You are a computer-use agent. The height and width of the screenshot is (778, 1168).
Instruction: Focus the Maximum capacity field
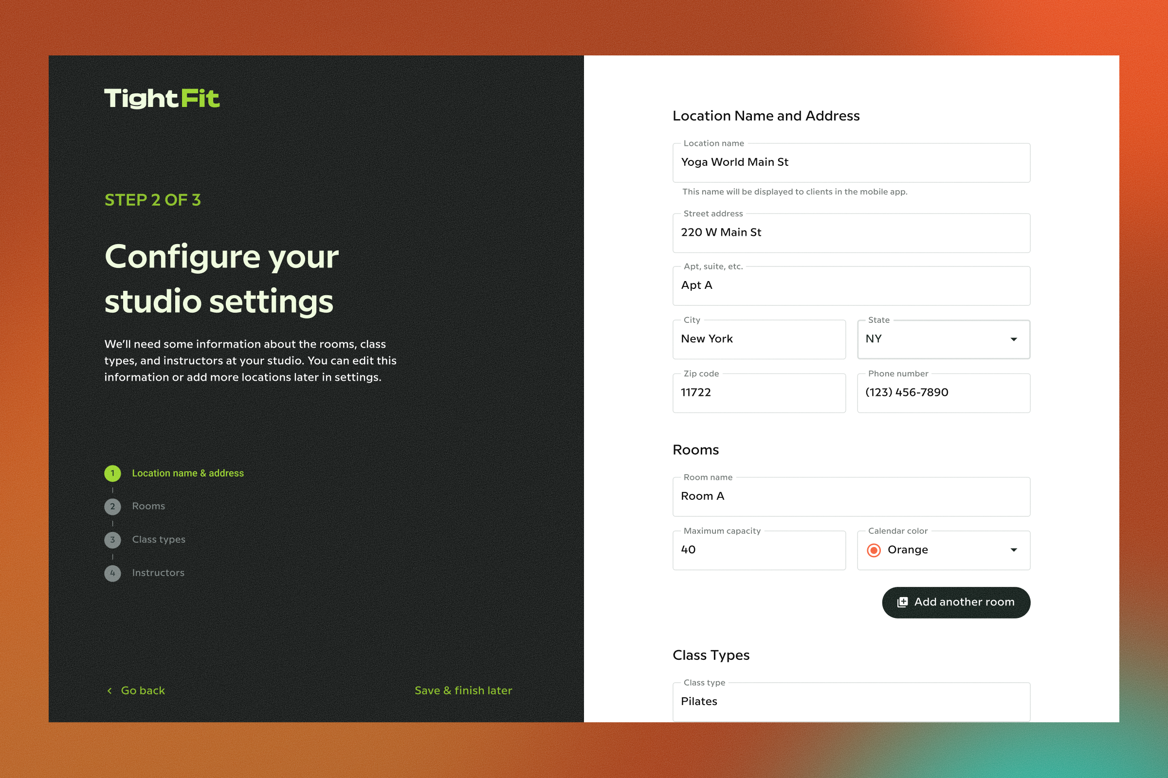(x=759, y=550)
